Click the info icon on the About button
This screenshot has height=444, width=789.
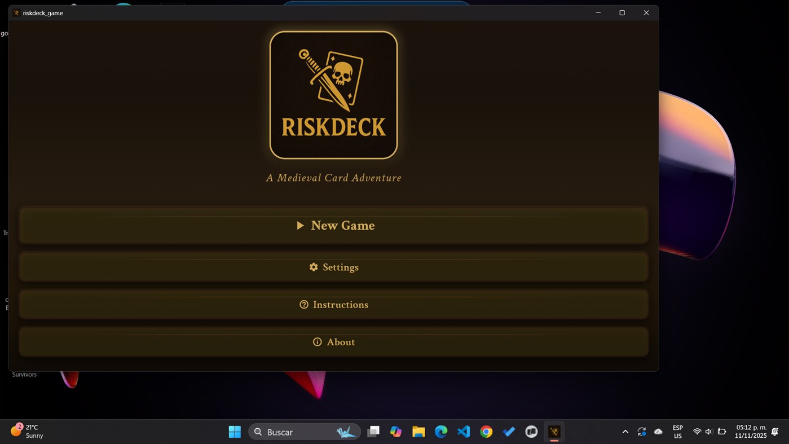316,342
